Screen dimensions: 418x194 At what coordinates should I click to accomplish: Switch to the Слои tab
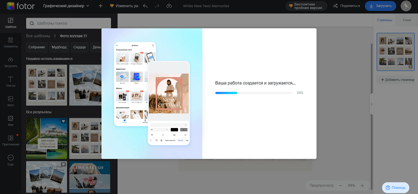pos(406,20)
